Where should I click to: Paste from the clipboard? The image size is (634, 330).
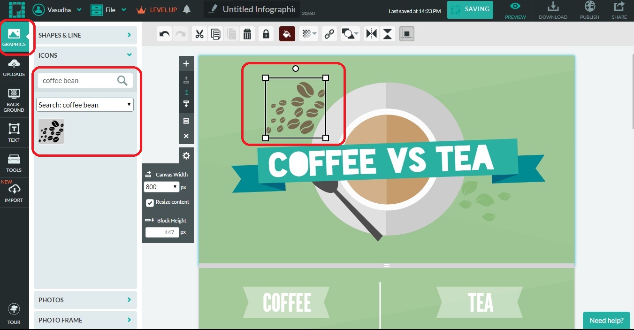coord(231,34)
